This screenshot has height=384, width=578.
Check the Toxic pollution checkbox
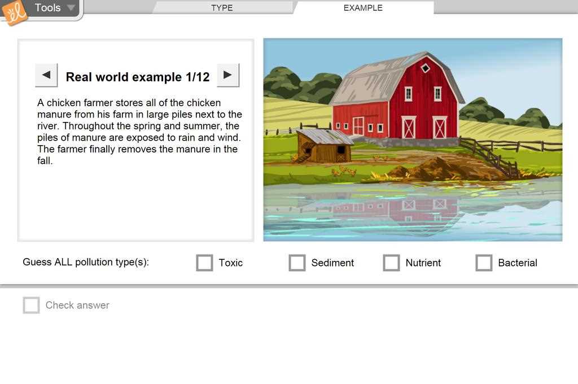[x=204, y=263]
